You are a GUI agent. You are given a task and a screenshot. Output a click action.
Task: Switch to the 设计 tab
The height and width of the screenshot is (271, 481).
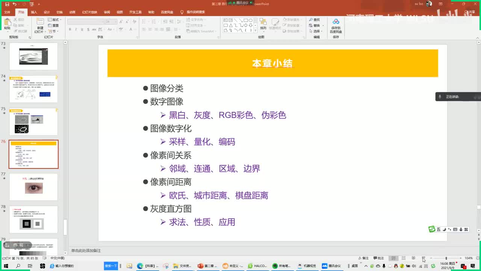coord(47,12)
